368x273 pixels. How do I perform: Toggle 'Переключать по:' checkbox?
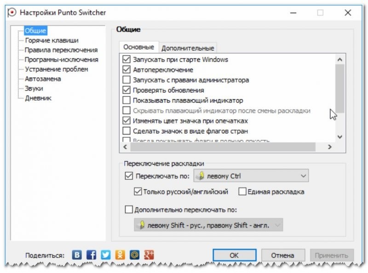129,176
